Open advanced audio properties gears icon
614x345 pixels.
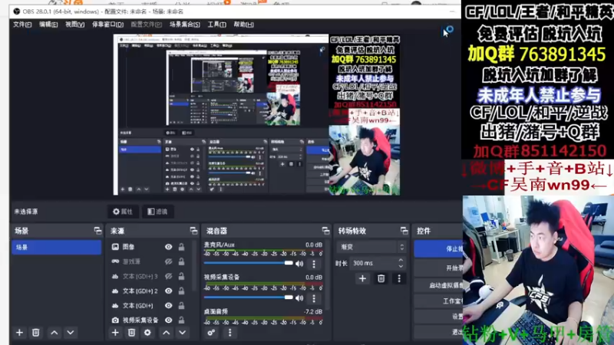[211, 333]
